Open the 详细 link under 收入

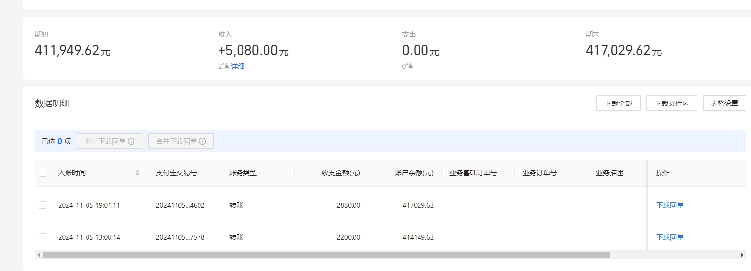[x=238, y=66]
